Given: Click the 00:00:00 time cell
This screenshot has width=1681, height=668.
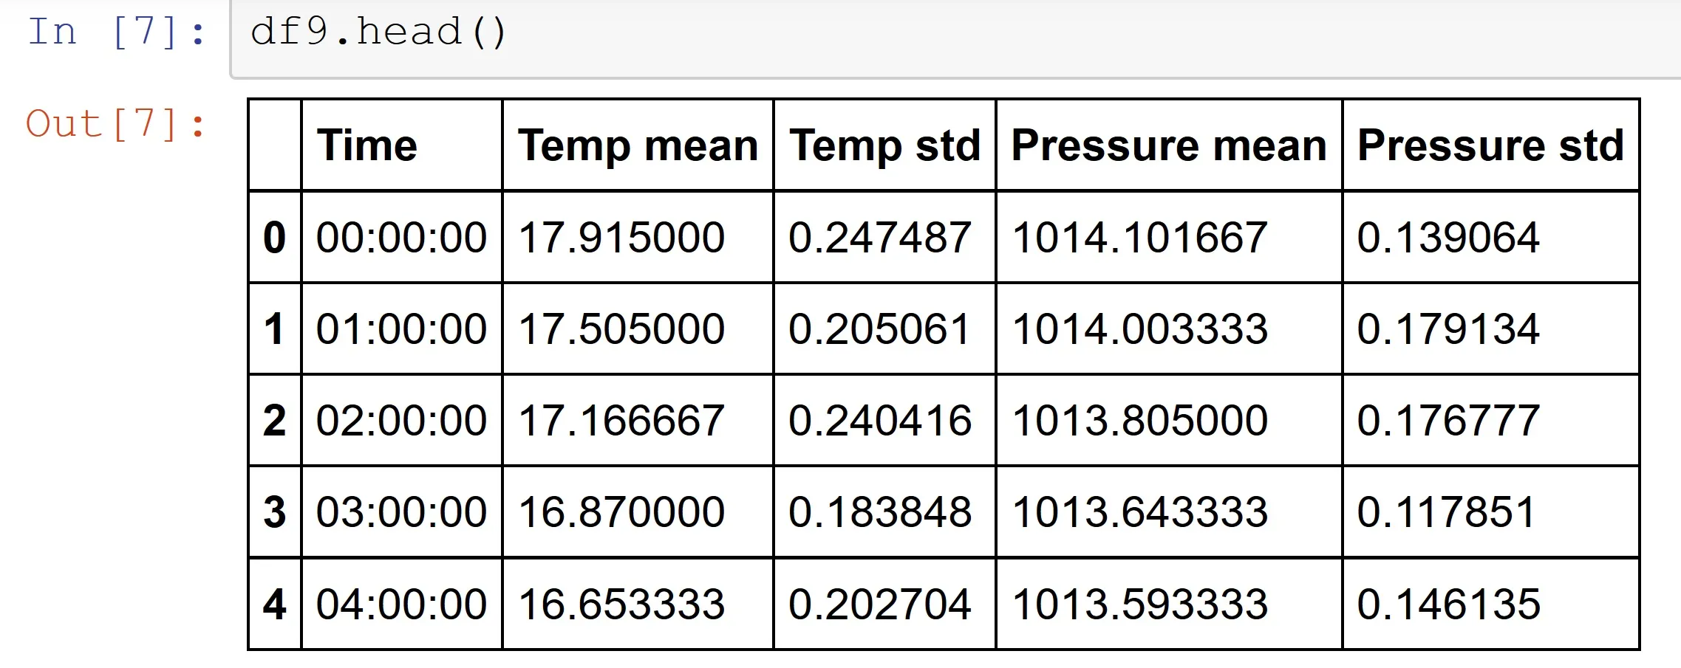Looking at the screenshot, I should click(401, 238).
